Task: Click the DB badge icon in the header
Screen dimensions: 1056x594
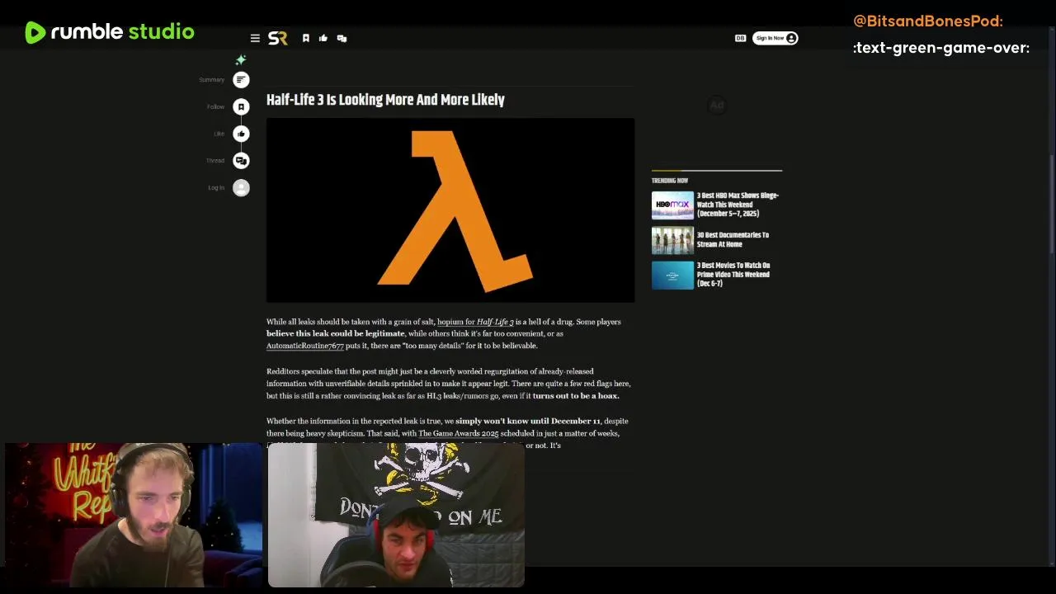Action: click(740, 38)
